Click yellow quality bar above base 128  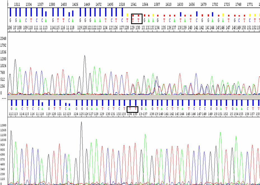click(x=127, y=15)
